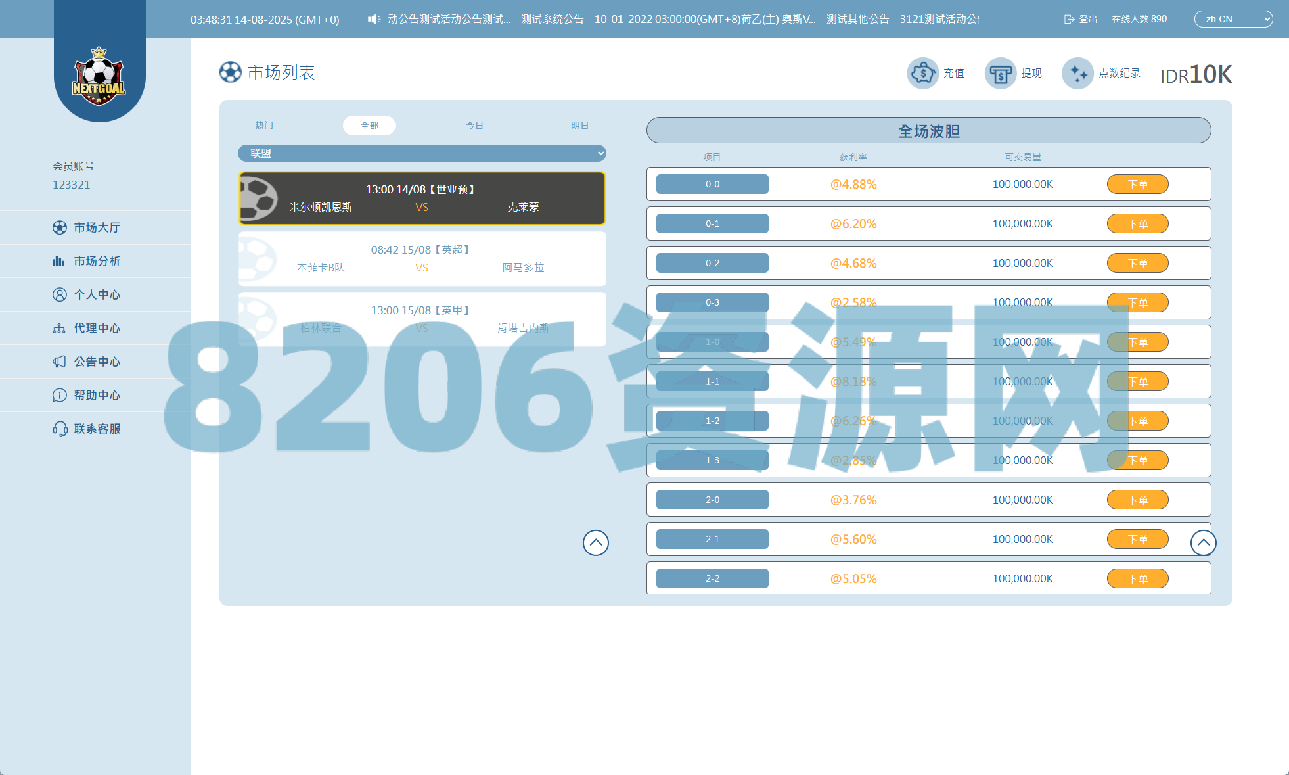The width and height of the screenshot is (1289, 775).
Task: Click the 0-0 score label
Action: pos(712,184)
